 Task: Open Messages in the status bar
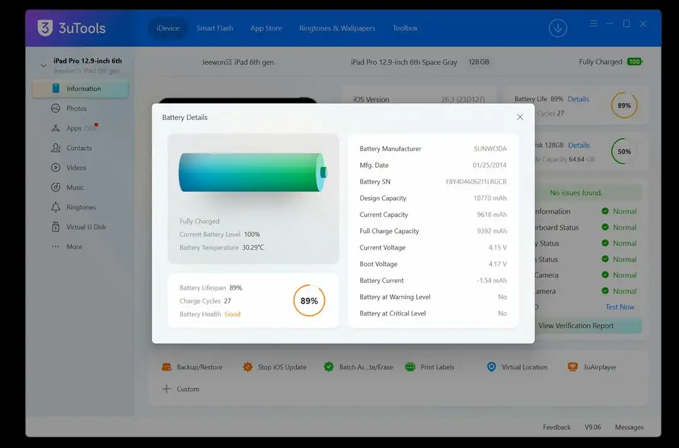[629, 427]
